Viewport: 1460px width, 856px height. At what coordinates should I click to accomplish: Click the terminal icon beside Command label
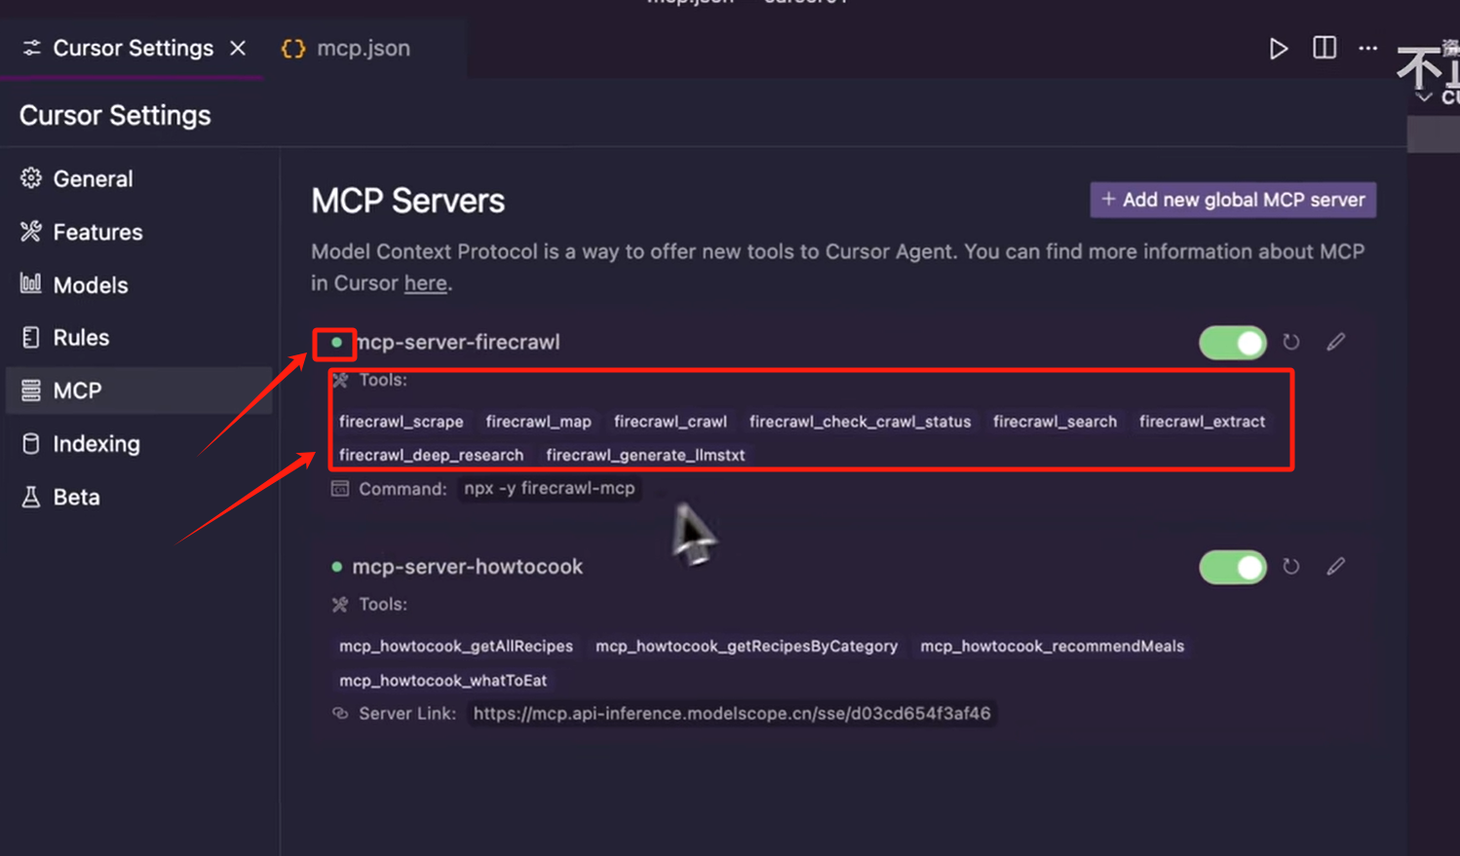point(340,489)
